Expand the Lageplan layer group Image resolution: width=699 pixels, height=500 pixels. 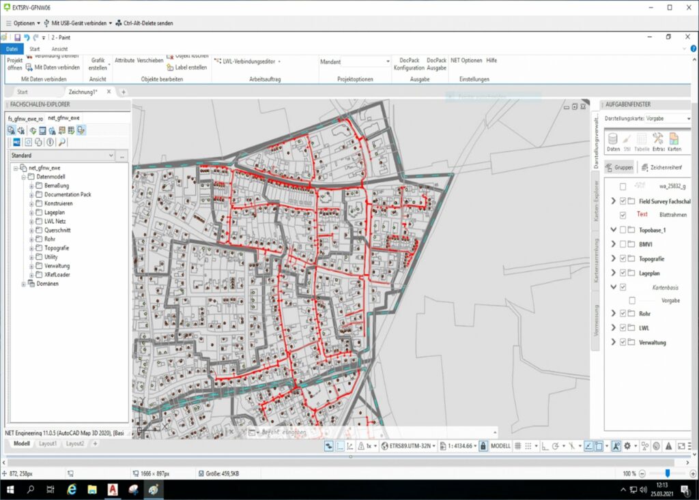[614, 273]
